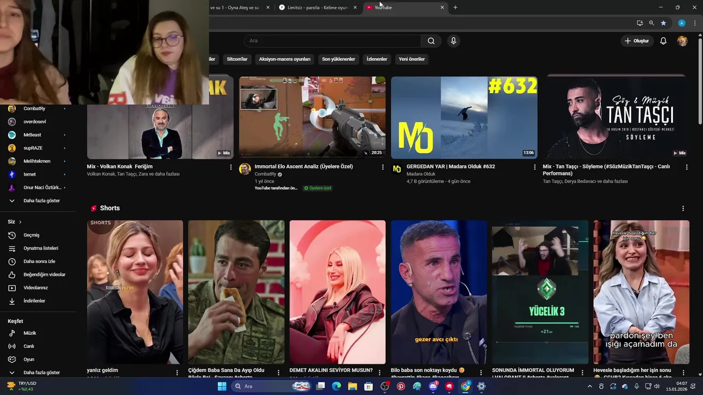
Task: Open YouTube notifications bell
Action: click(663, 41)
